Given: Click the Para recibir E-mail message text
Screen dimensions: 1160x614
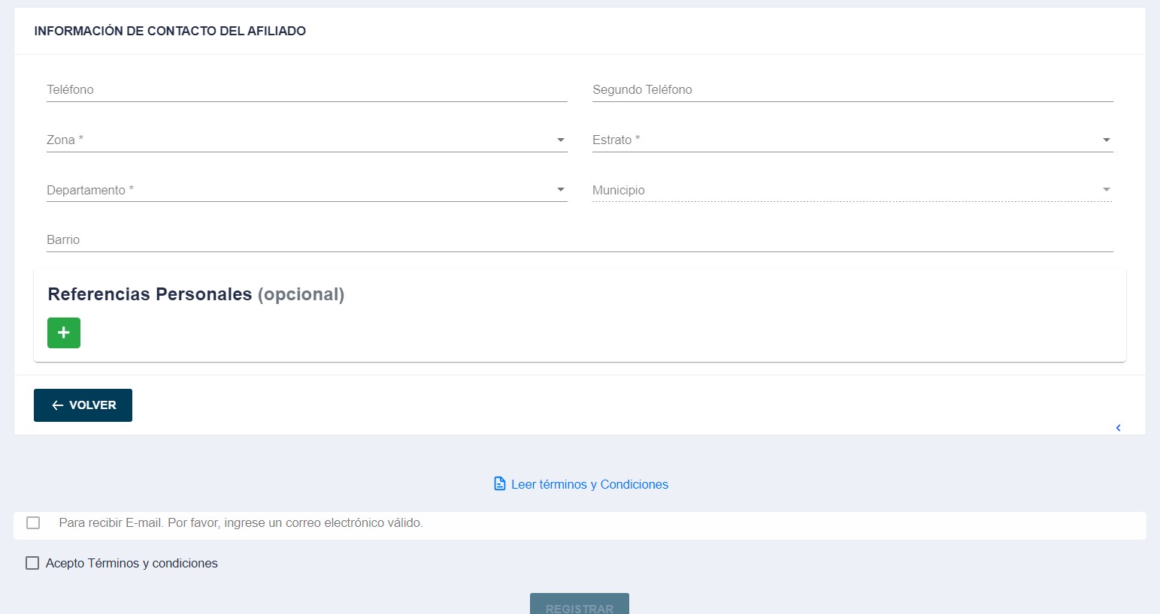Looking at the screenshot, I should coord(241,522).
